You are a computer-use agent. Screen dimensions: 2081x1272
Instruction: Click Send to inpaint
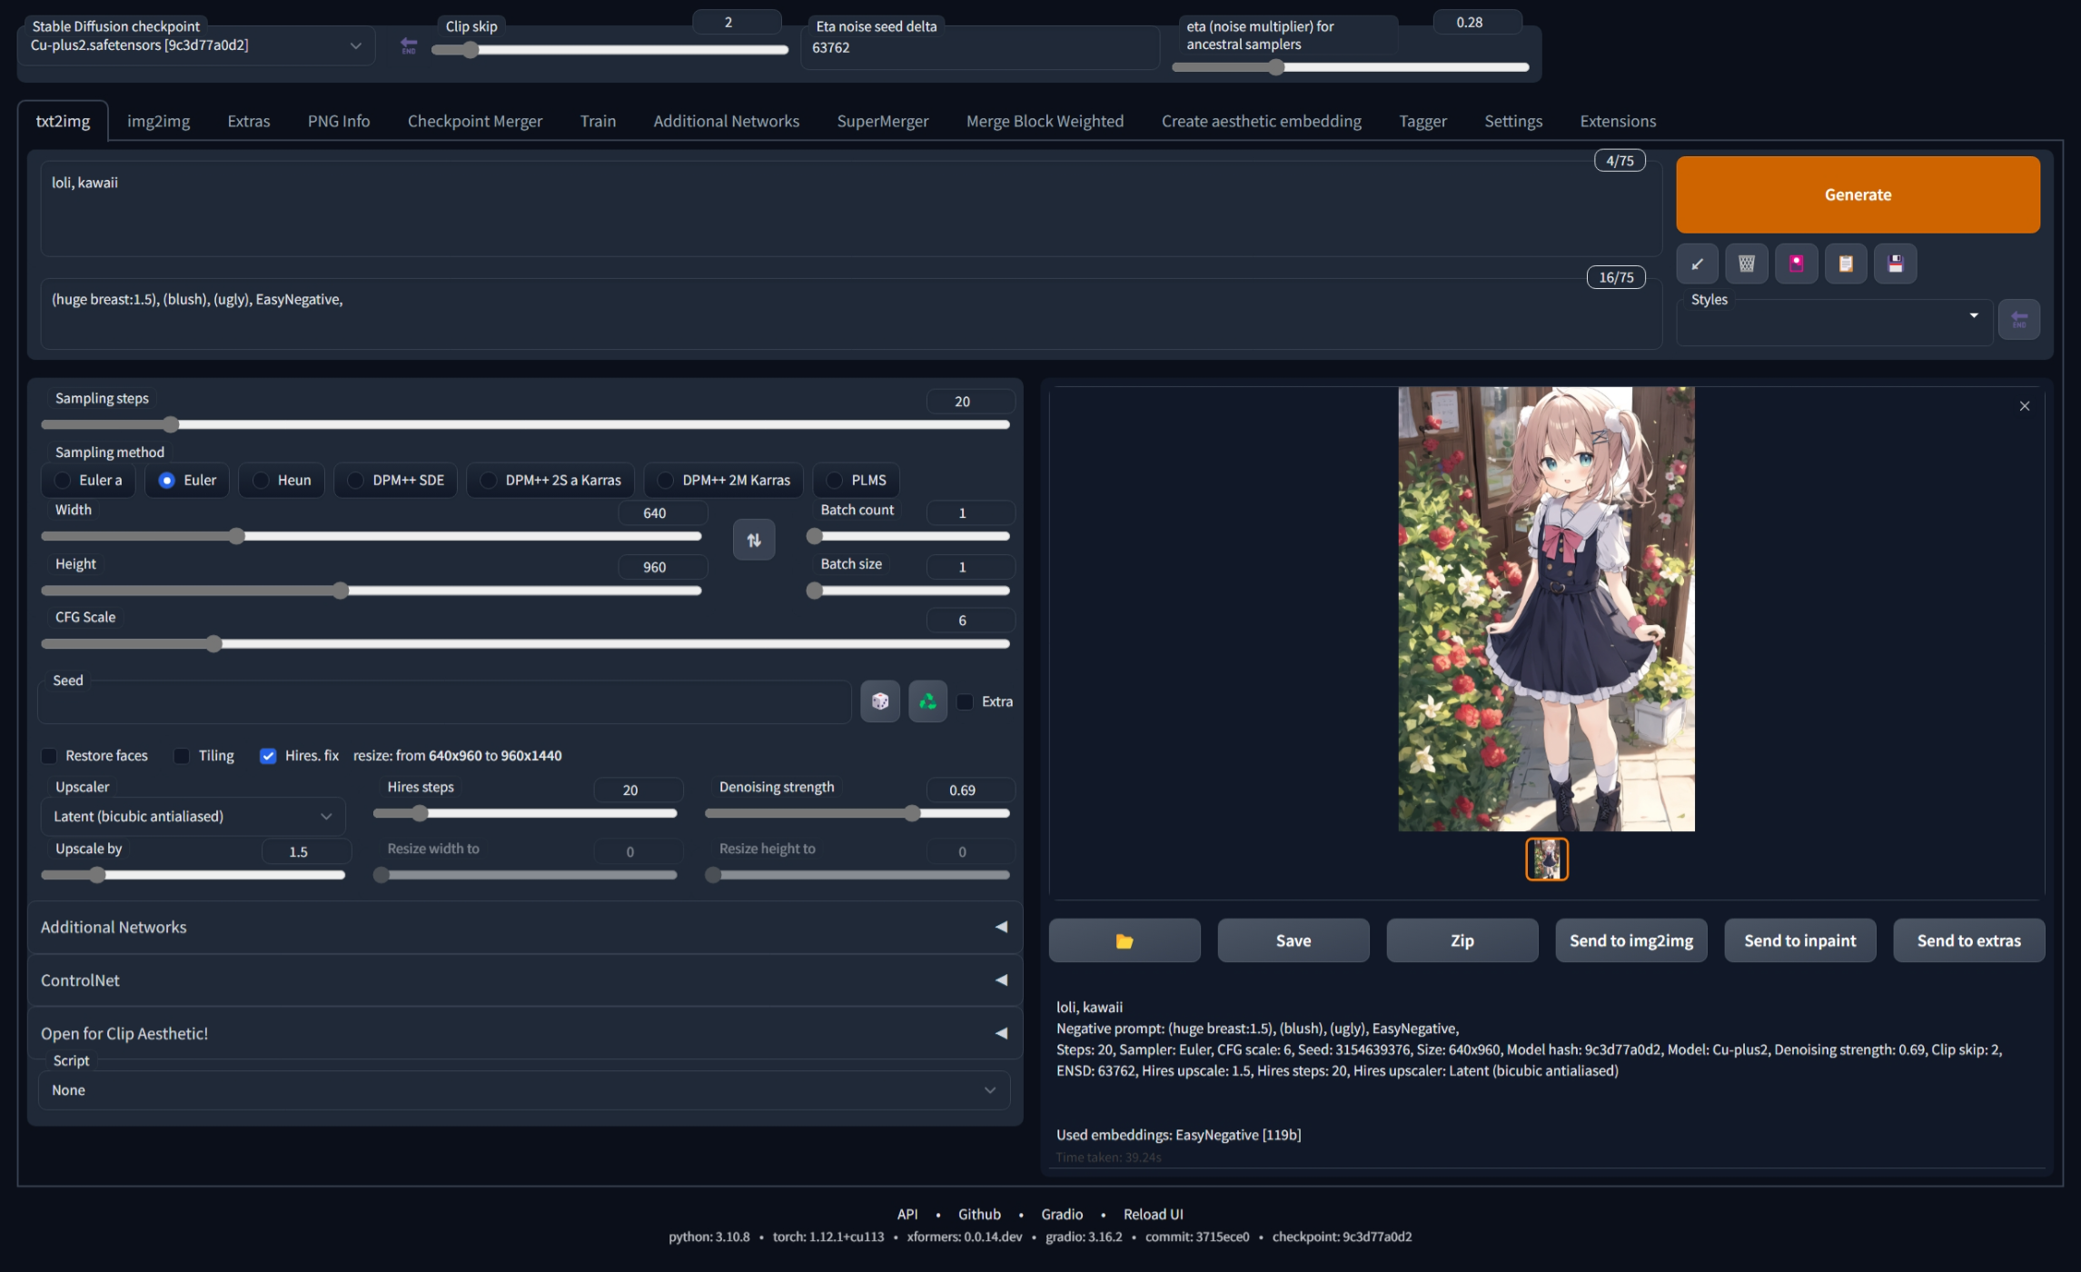click(1799, 940)
